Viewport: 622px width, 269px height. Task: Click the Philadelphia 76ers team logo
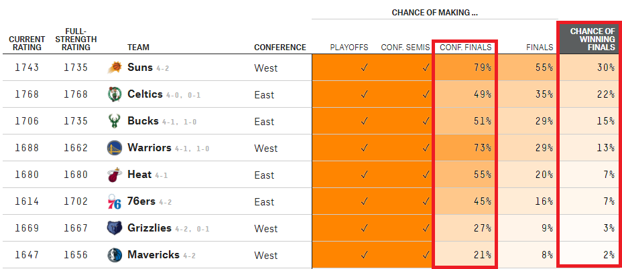pyautogui.click(x=115, y=201)
